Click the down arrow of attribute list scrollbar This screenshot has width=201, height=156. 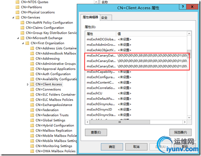(x=189, y=117)
